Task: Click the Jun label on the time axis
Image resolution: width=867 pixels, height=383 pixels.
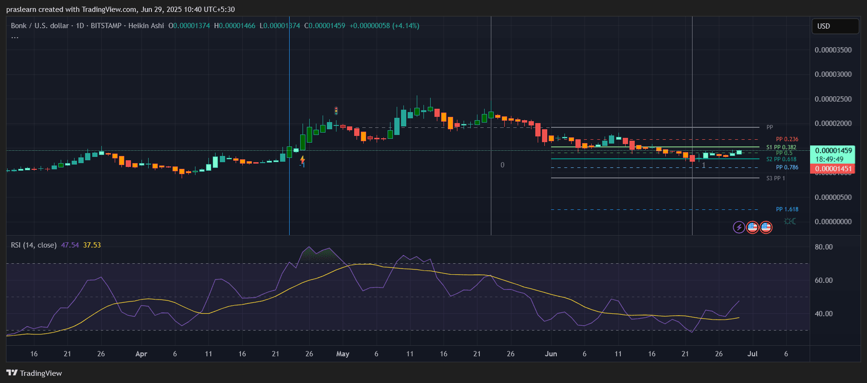Action: pyautogui.click(x=551, y=354)
